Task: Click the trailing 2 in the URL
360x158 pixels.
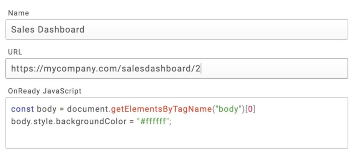Action: coord(198,68)
